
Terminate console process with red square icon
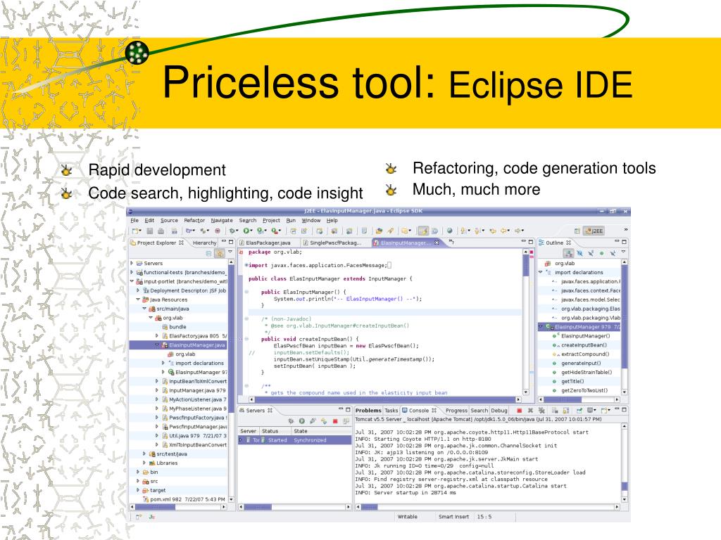520,411
